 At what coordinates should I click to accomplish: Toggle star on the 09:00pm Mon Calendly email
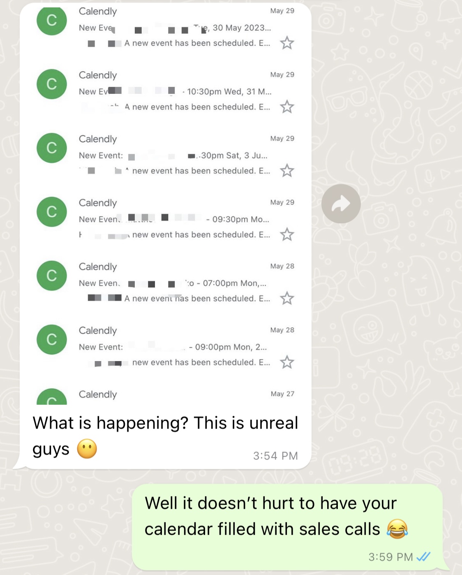287,362
